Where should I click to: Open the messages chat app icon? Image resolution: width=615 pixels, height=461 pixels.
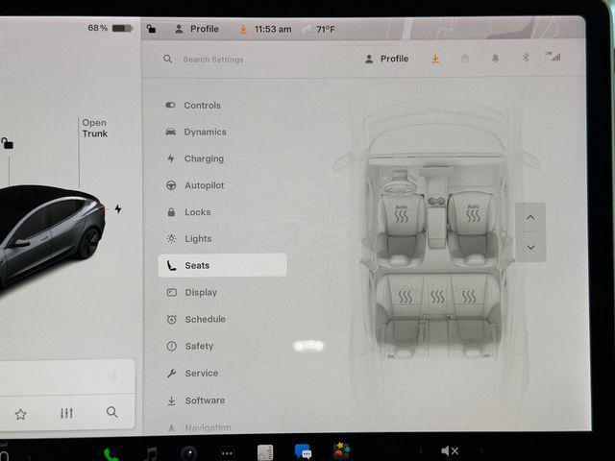[x=303, y=451]
